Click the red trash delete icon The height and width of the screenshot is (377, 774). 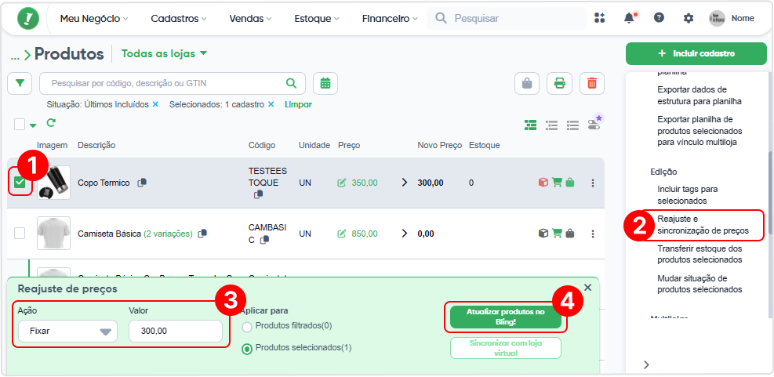(592, 83)
